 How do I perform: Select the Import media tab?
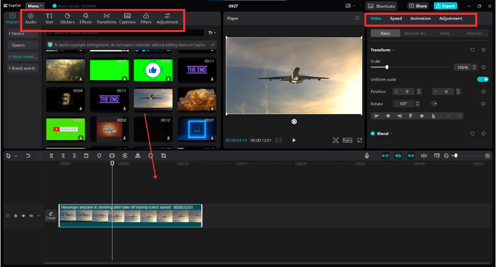tap(12, 18)
